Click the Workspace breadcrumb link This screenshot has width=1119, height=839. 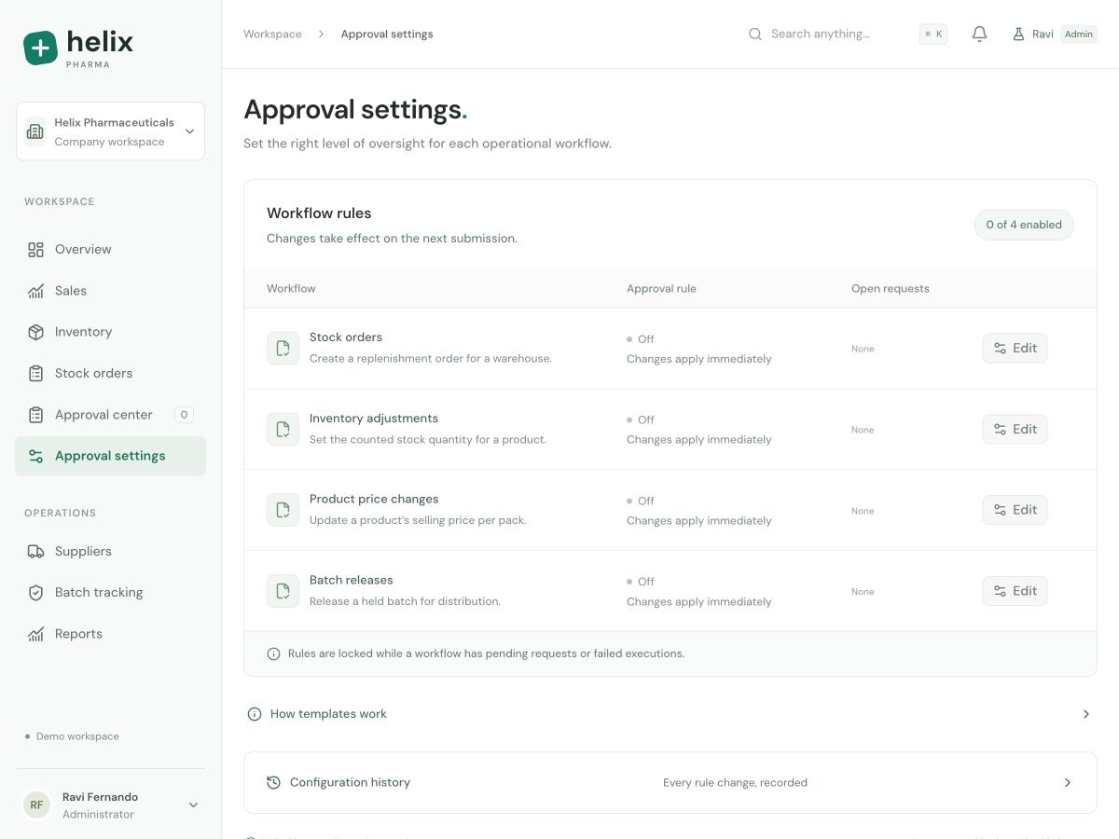[x=272, y=34]
